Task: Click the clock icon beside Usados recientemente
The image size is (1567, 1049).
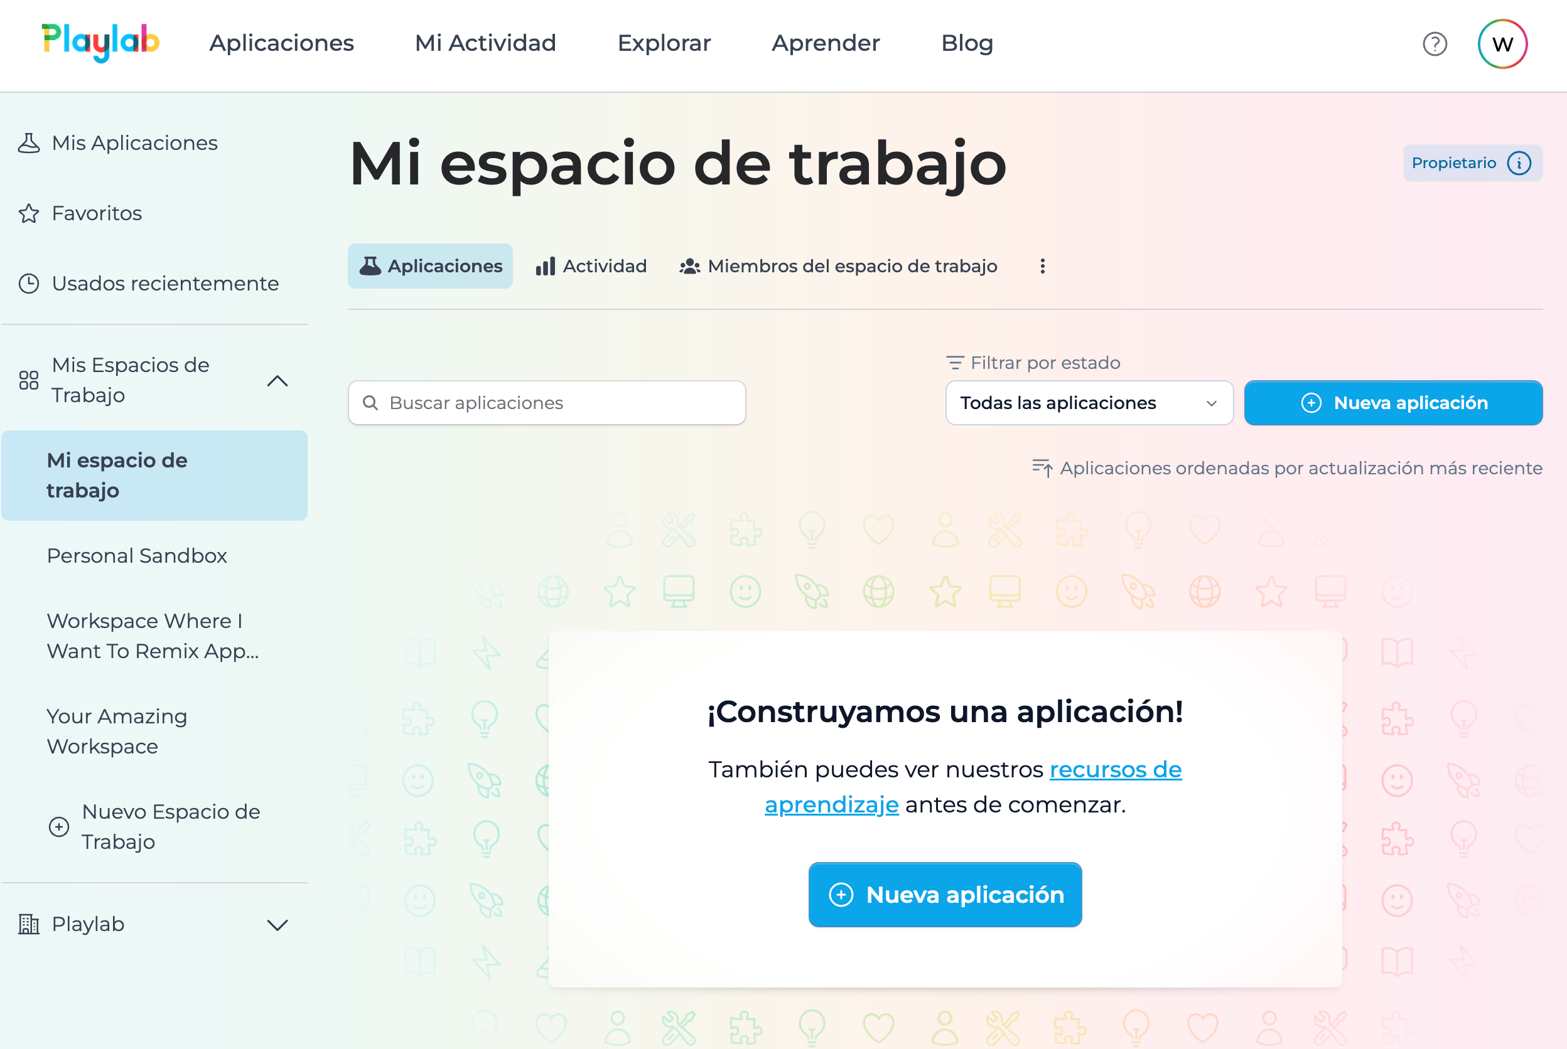Action: (x=29, y=284)
